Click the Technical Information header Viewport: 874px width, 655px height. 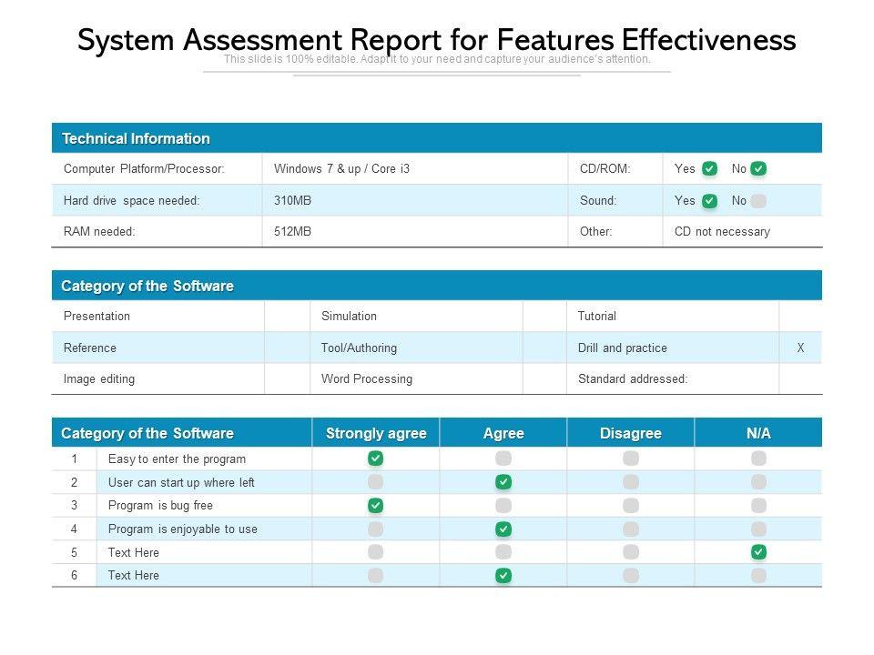pos(136,138)
